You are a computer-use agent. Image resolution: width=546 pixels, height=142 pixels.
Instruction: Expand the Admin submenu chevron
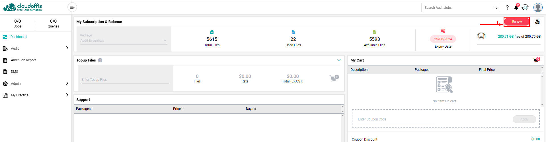click(x=67, y=83)
